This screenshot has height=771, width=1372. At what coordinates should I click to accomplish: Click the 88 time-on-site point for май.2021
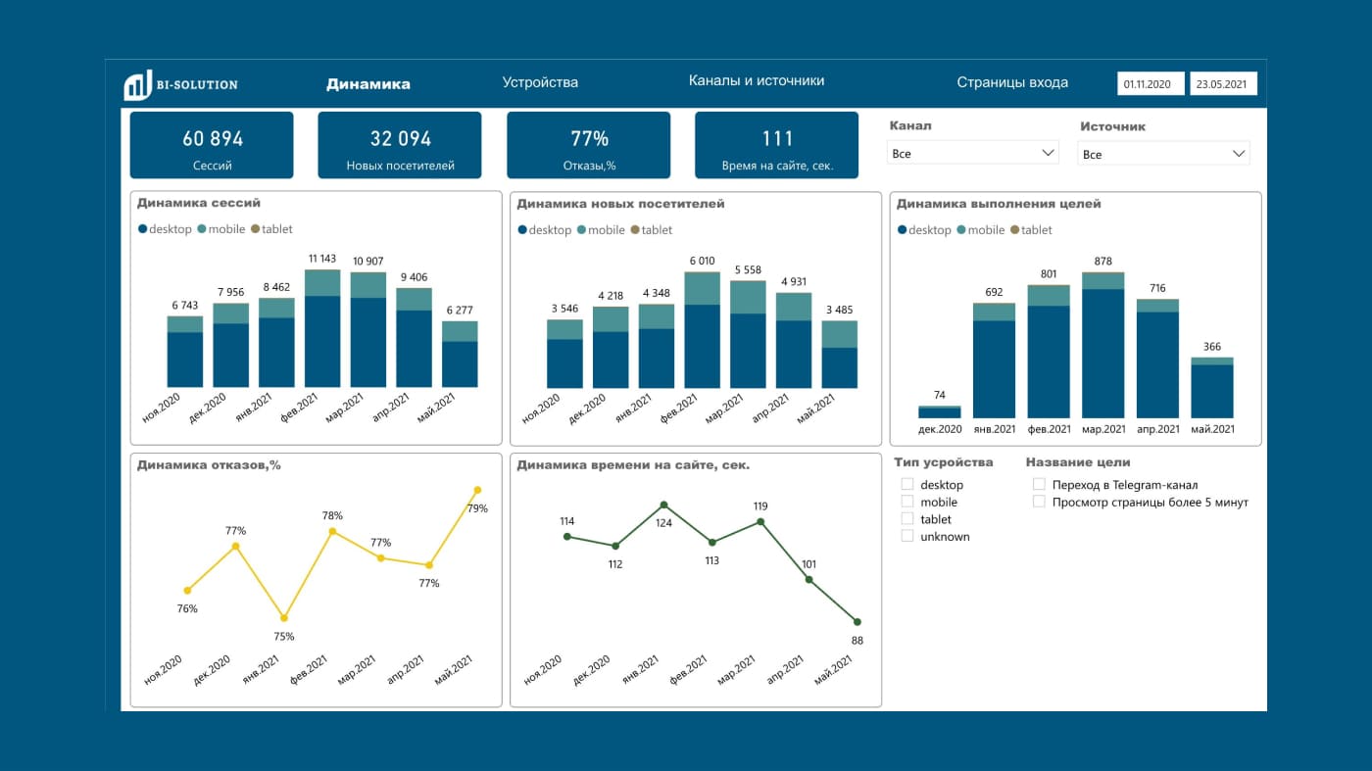[x=857, y=622]
